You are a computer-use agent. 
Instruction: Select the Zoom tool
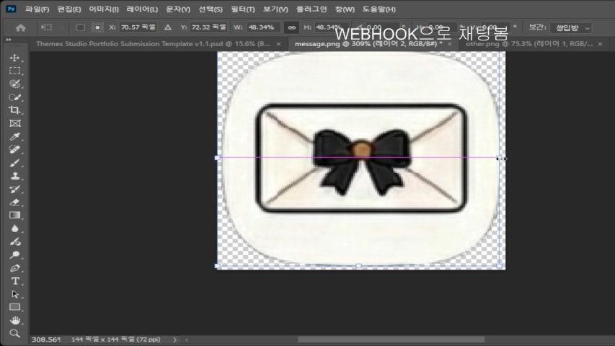[15, 334]
